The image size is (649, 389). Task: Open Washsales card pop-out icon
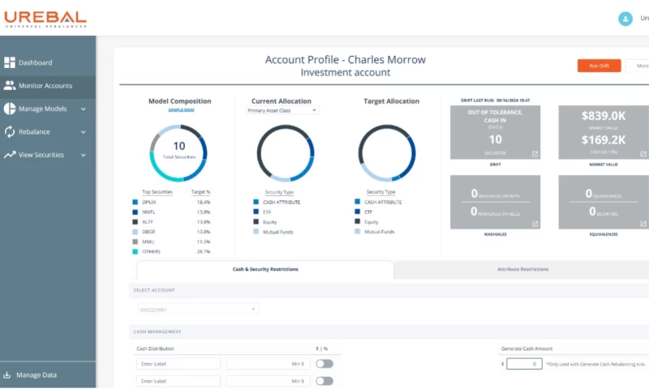[535, 224]
